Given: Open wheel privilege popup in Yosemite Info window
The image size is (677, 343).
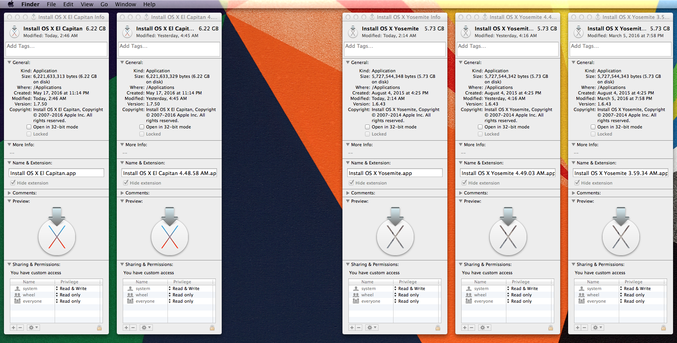Looking at the screenshot, I should pos(416,295).
